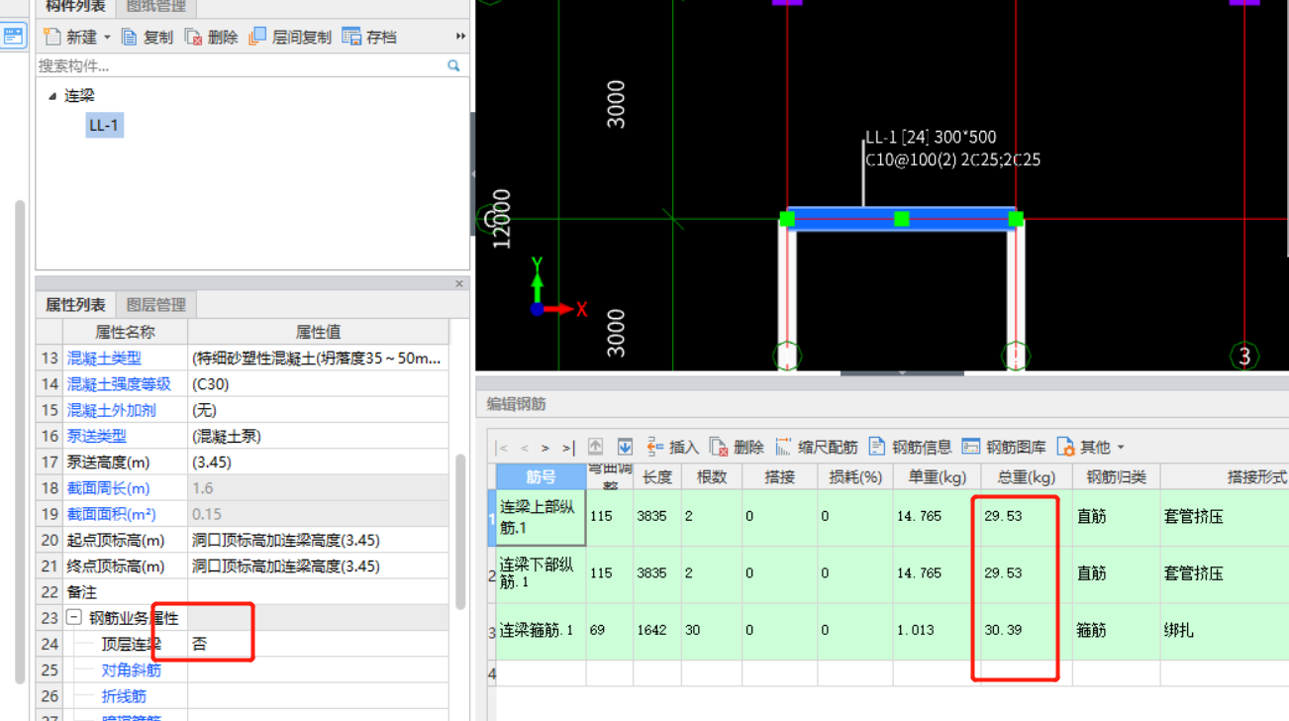Open the 其他 dropdown menu
1289x721 pixels.
tap(1090, 447)
